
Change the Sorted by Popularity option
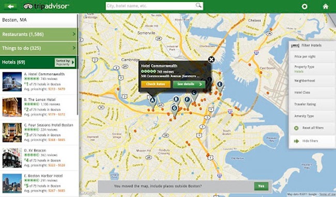pos(65,62)
